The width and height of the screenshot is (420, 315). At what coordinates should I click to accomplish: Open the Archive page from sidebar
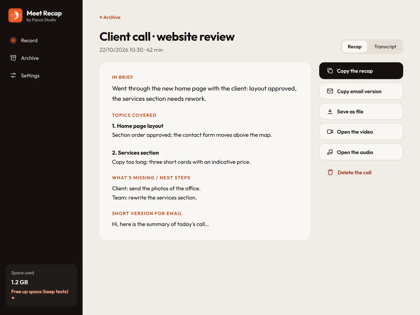pyautogui.click(x=41, y=58)
